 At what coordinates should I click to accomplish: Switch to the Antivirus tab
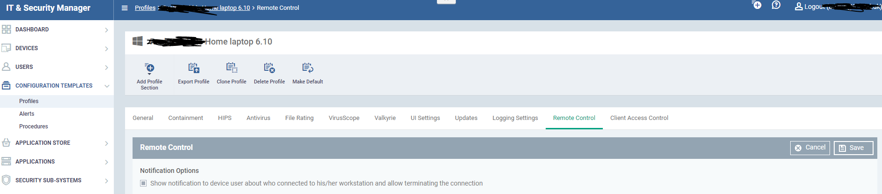259,118
